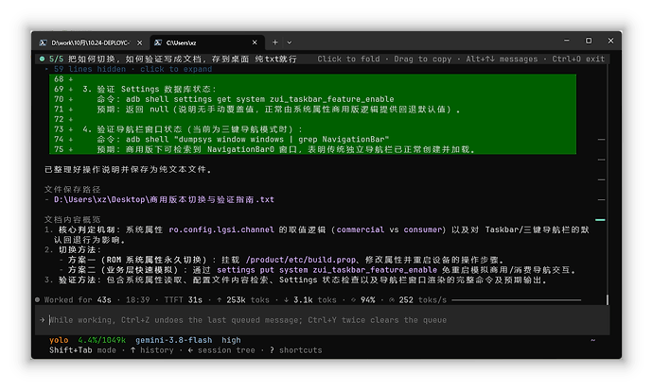
Task: Click the green status dot beside 5/5
Action: [42, 59]
